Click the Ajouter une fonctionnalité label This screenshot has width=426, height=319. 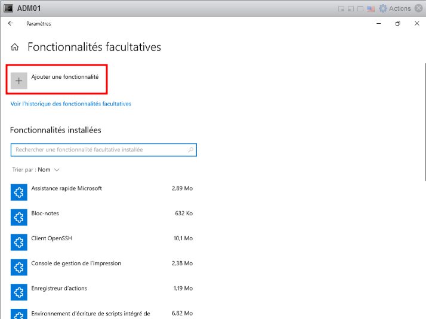click(x=65, y=77)
